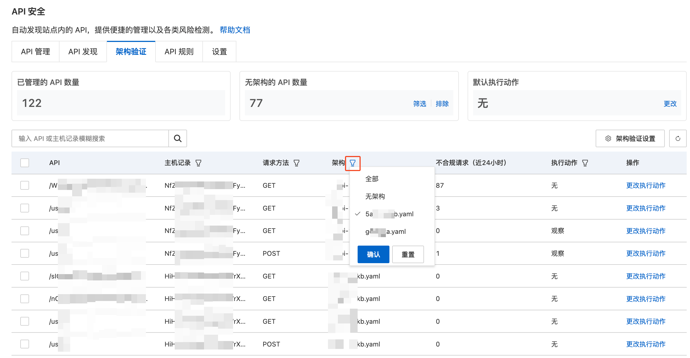Click the refresh icon button
This screenshot has height=358, width=690.
click(x=678, y=138)
